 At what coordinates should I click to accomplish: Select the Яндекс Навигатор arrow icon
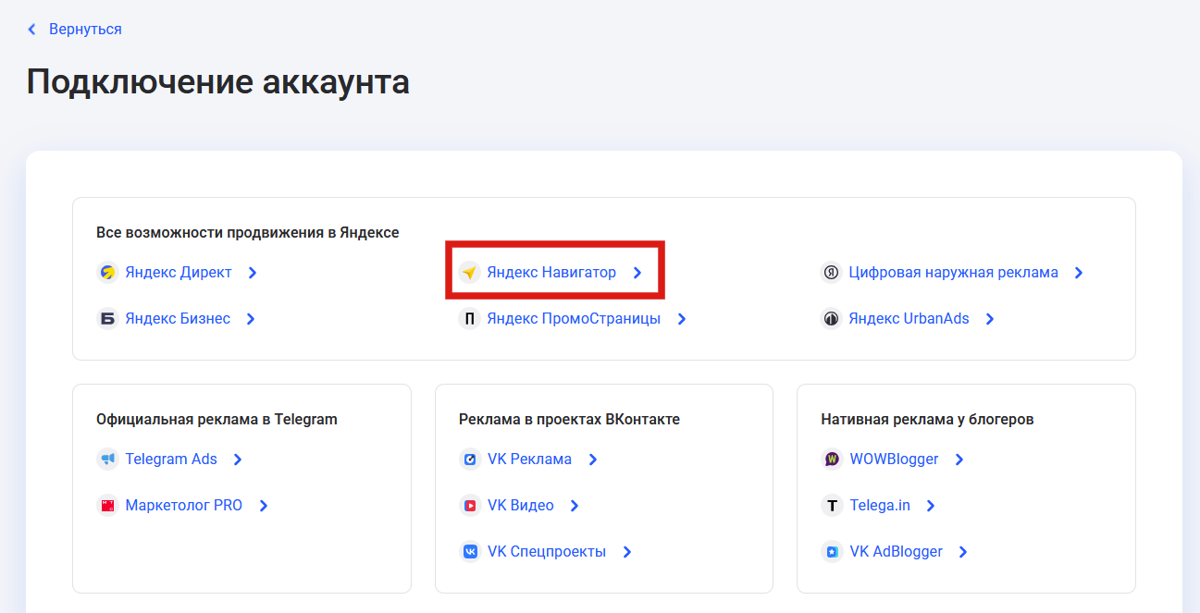pyautogui.click(x=635, y=272)
